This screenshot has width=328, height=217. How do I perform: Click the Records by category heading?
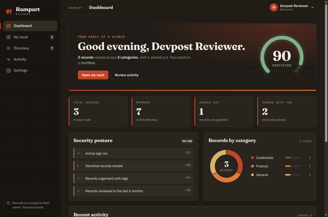[x=232, y=140]
